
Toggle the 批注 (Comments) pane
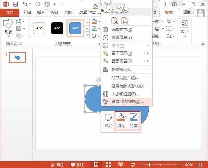[x=77, y=165]
